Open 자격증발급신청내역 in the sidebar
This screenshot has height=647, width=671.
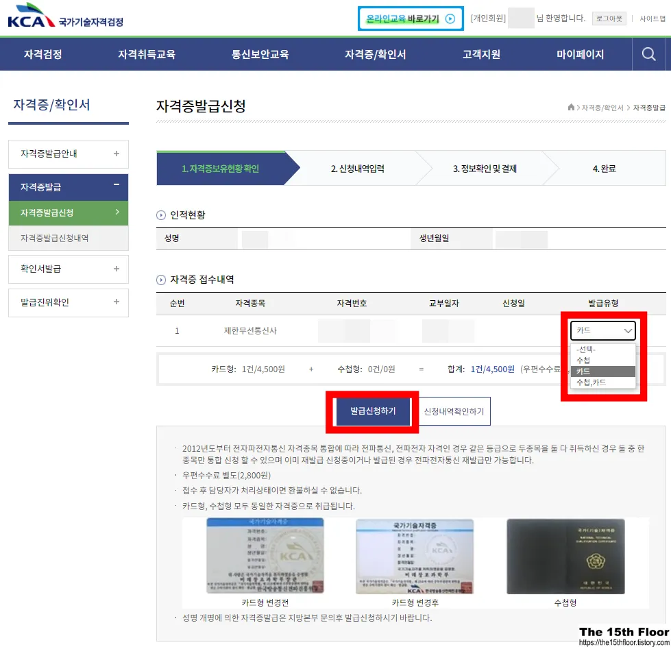[x=69, y=238]
